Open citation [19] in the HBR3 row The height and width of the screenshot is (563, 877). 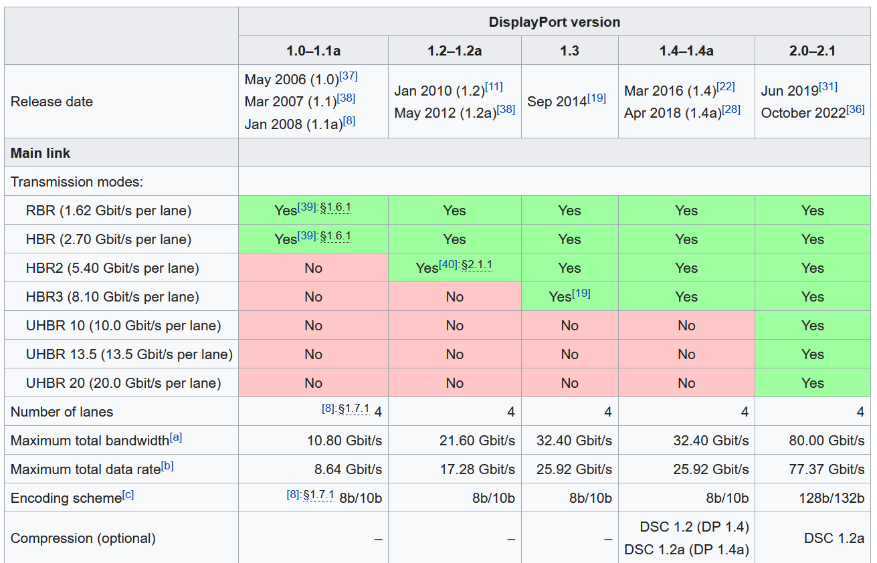click(x=581, y=293)
